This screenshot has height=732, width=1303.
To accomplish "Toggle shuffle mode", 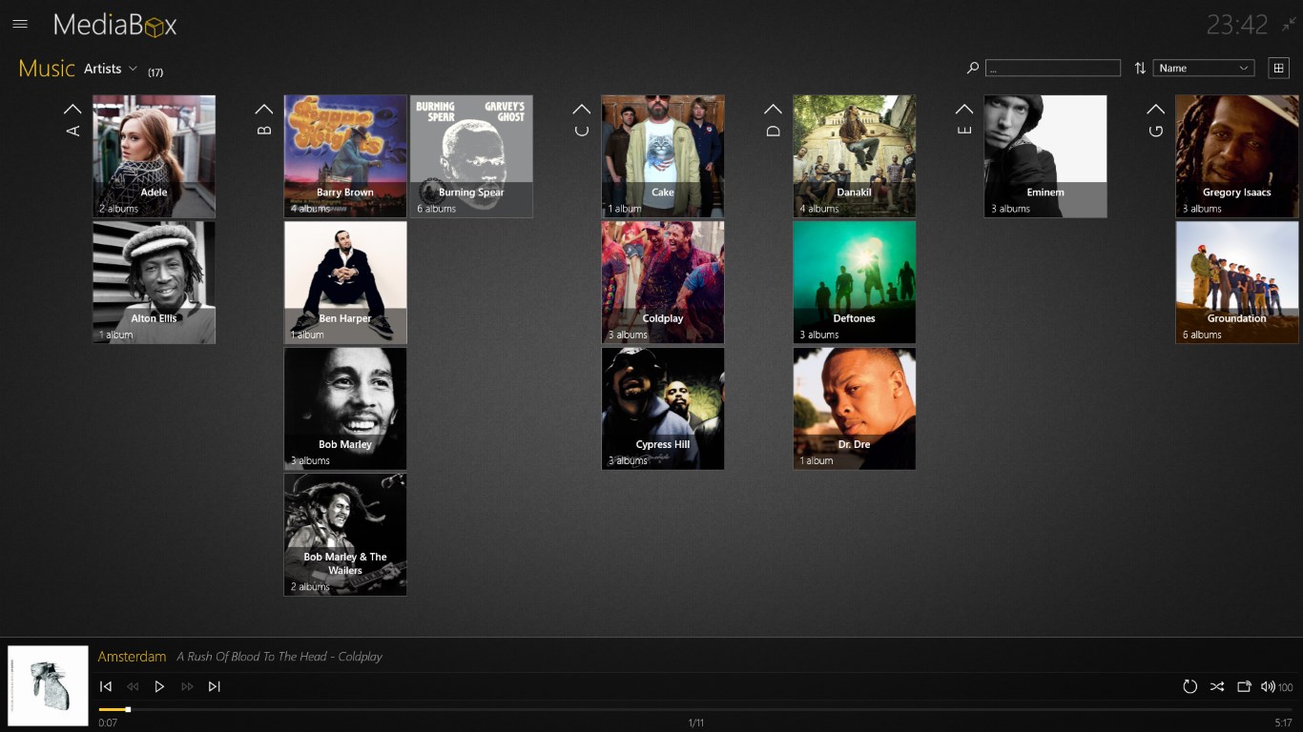I will [1217, 686].
